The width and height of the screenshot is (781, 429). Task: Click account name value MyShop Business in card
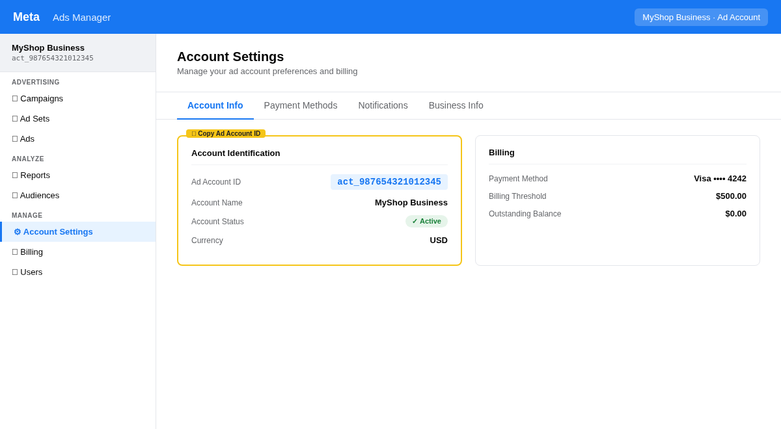411,202
